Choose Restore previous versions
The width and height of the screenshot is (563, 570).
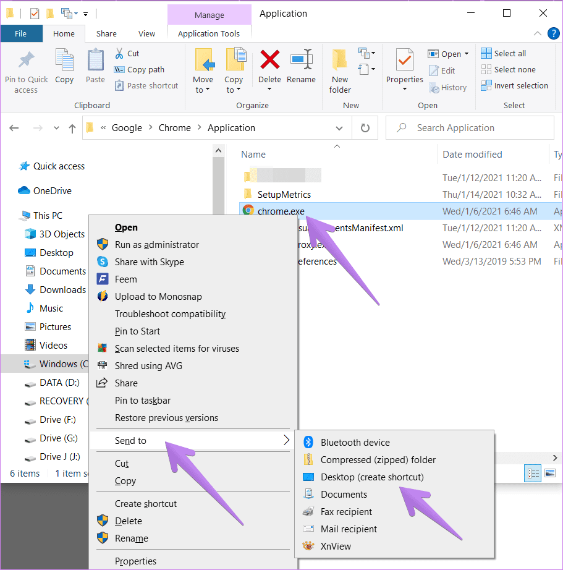193,418
